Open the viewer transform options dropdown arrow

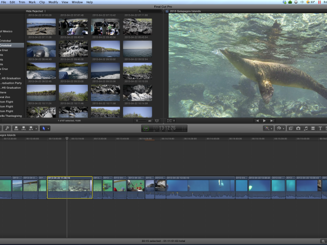point(174,120)
